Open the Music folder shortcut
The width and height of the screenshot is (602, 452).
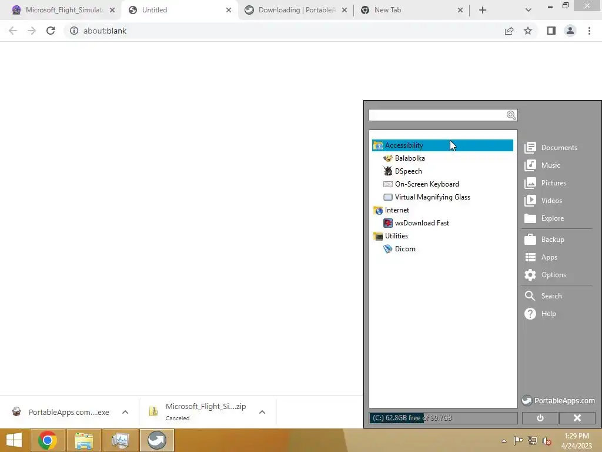pyautogui.click(x=542, y=165)
